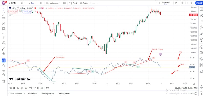203x96 pixels.
Task: Expand the timeframe interval dropdown
Action: point(36,3)
